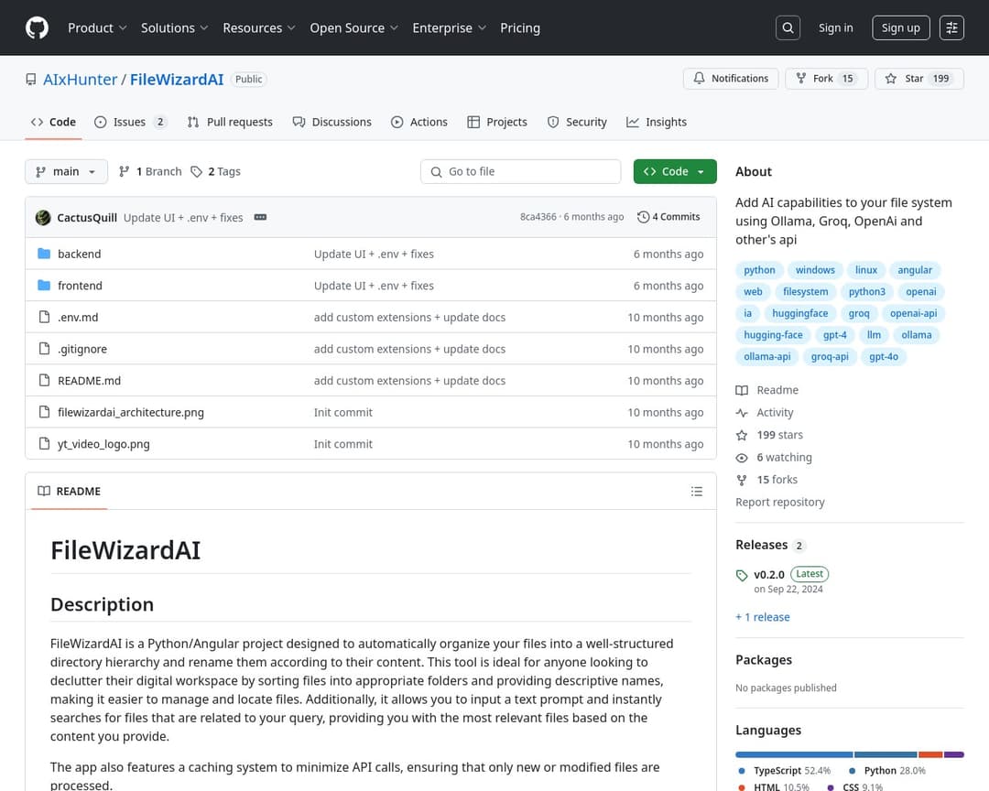Click the huggingface topic tag

tap(799, 313)
